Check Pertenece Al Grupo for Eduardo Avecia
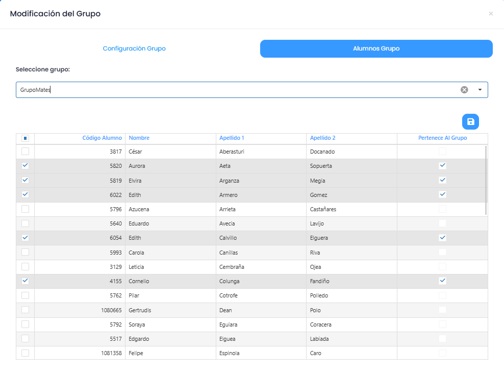The height and width of the screenshot is (375, 504). pyautogui.click(x=442, y=223)
